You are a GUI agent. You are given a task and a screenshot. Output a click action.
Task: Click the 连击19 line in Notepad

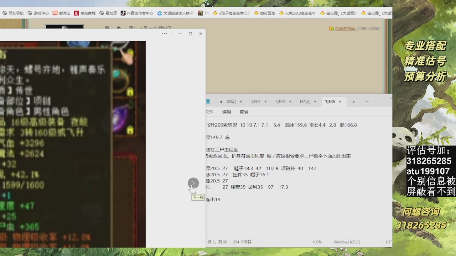[213, 199]
